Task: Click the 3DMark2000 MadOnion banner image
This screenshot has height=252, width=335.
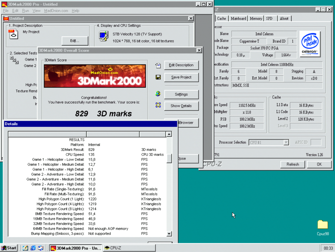Action: [95, 76]
